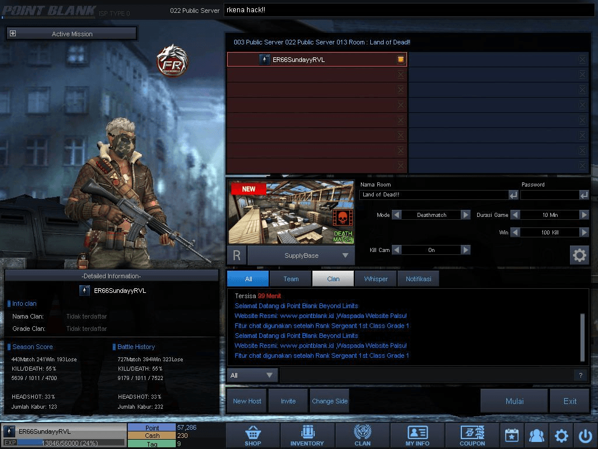Expand the Active Mission panel
Viewport: 598px width, 449px height.
tap(13, 33)
